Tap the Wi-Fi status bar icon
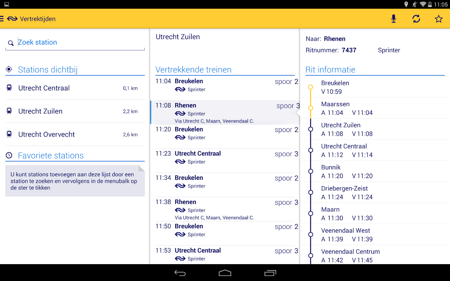 [423, 4]
